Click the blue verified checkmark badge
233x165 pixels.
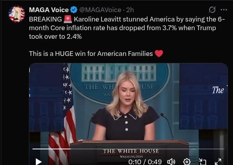point(74,10)
